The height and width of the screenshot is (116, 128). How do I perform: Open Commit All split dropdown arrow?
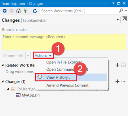coord(28,55)
